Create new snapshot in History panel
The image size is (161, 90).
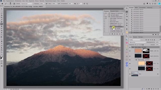click(x=156, y=34)
